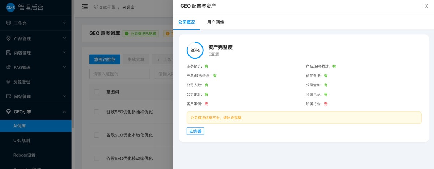This screenshot has width=434, height=169.
Task: Click the 内容管理 document icon
Action: [x=8, y=53]
